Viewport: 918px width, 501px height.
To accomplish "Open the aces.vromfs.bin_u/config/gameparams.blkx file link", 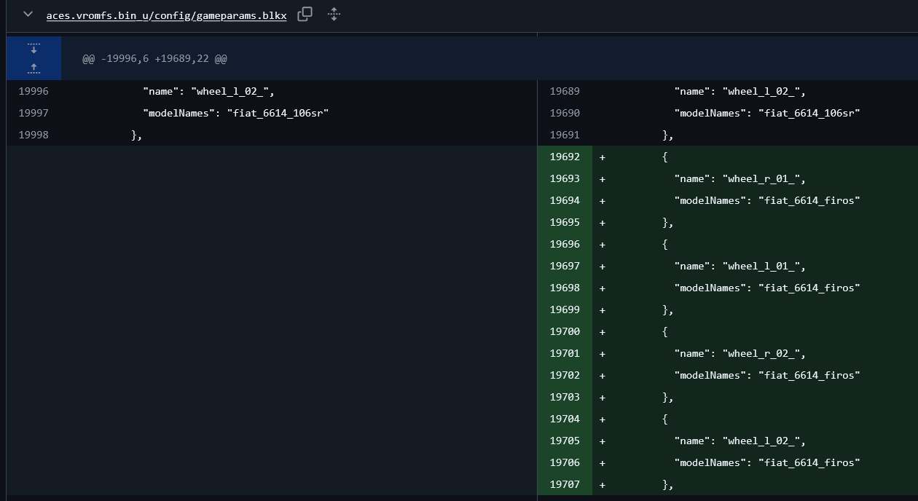I will (166, 15).
